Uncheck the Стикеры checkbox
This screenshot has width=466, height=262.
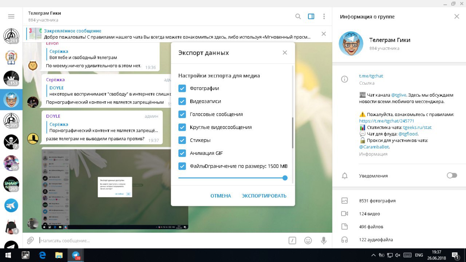click(182, 140)
